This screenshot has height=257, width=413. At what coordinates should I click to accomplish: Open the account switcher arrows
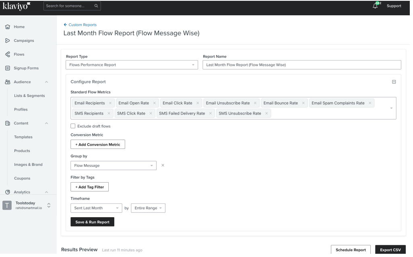[49, 205]
